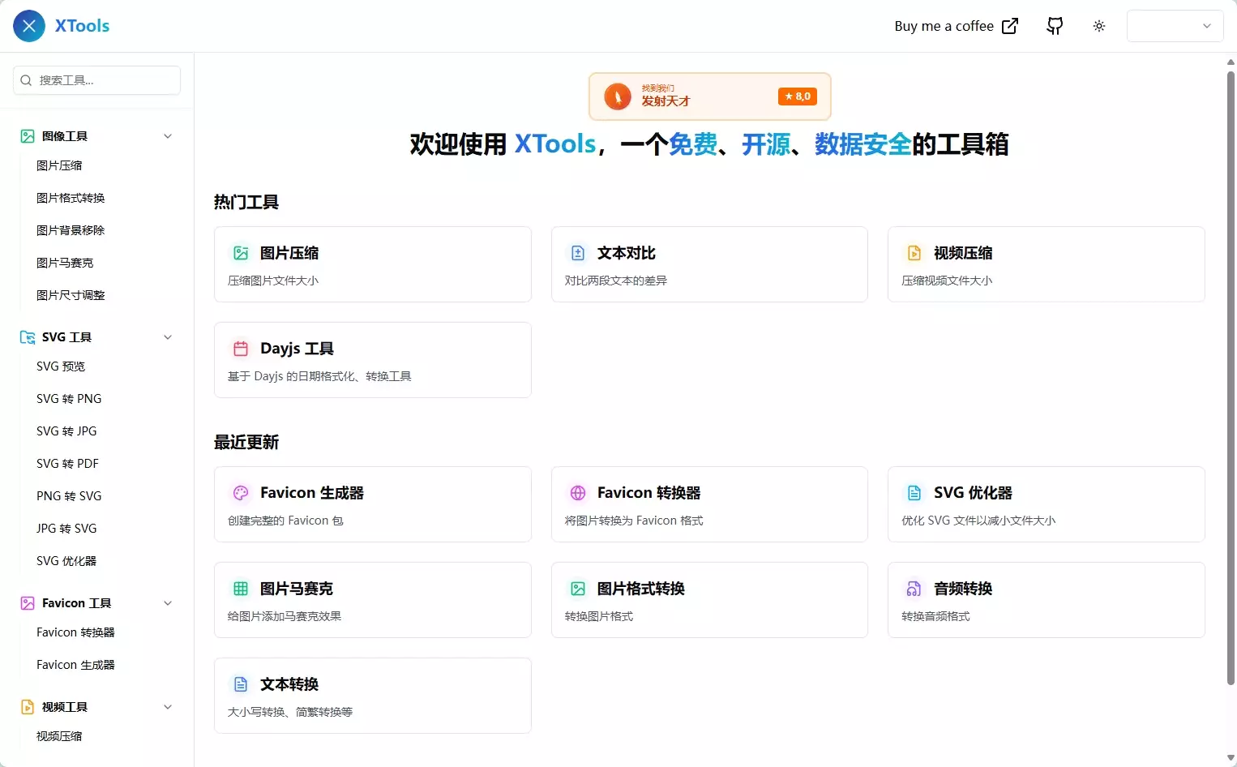This screenshot has width=1237, height=767.
Task: Select 图片背景移除 in the sidebar
Action: (71, 230)
